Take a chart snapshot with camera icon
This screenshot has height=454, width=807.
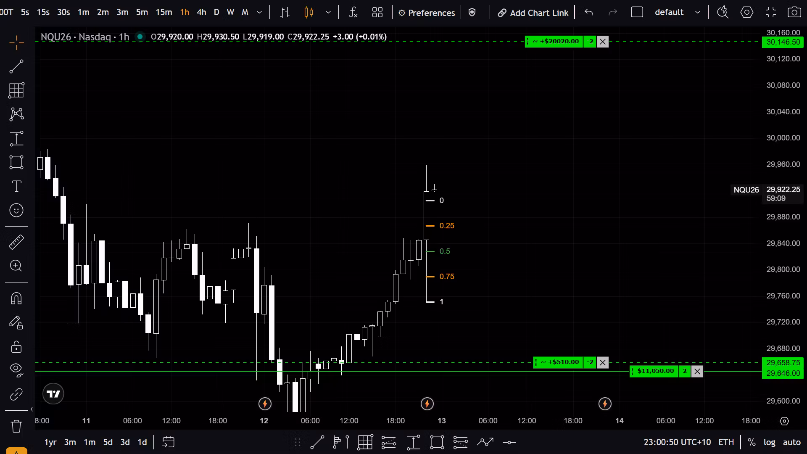tap(794, 13)
